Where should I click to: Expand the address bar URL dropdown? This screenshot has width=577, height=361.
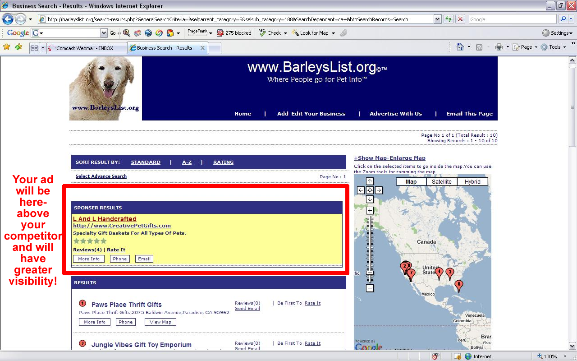coord(437,19)
